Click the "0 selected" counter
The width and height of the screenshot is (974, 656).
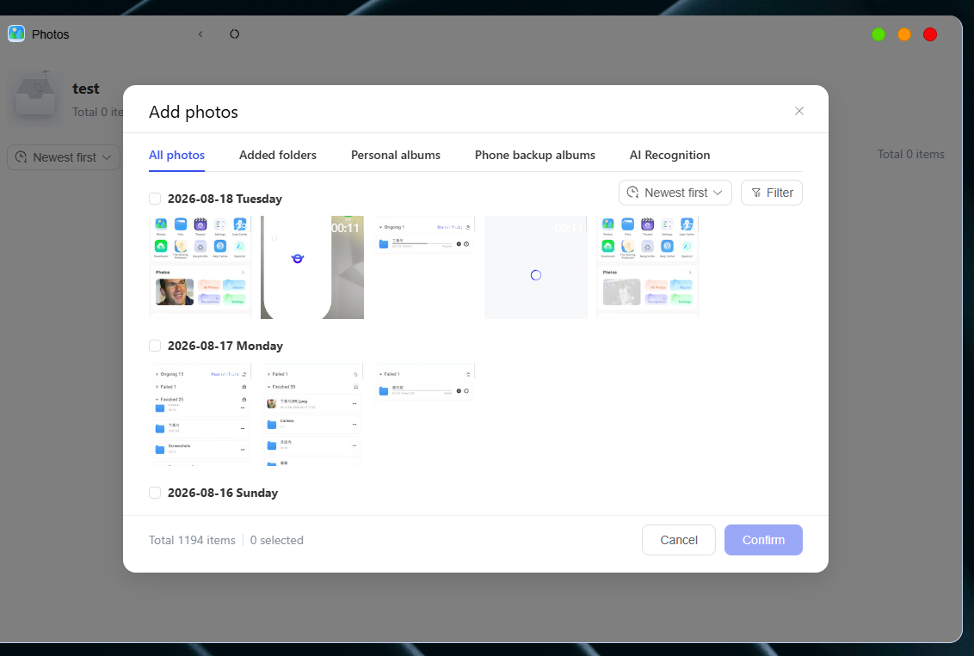tap(276, 540)
